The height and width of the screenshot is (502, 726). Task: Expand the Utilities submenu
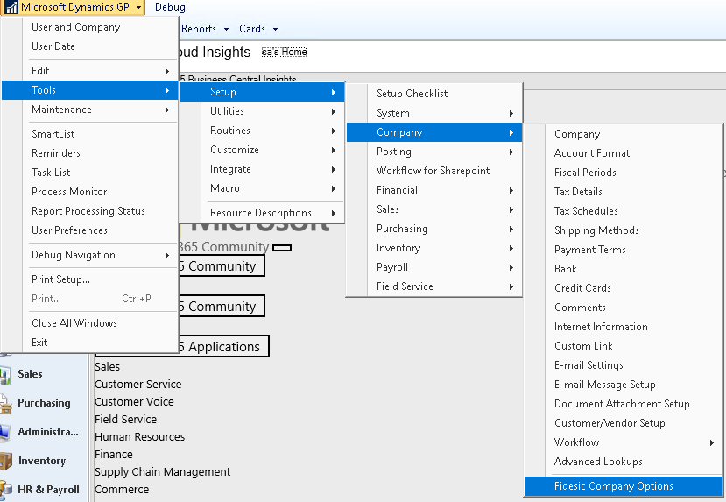[x=262, y=111]
